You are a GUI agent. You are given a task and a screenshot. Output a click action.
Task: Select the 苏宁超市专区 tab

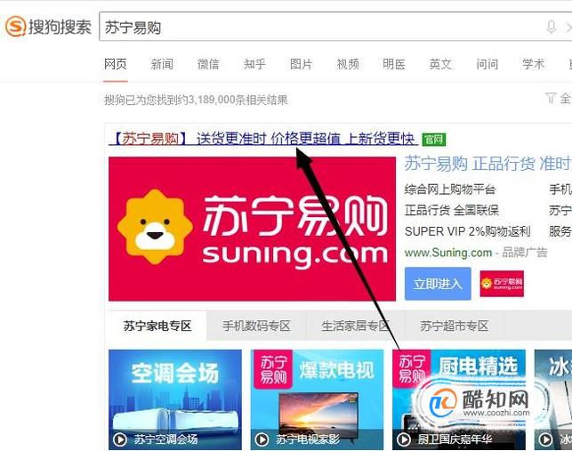(x=455, y=326)
